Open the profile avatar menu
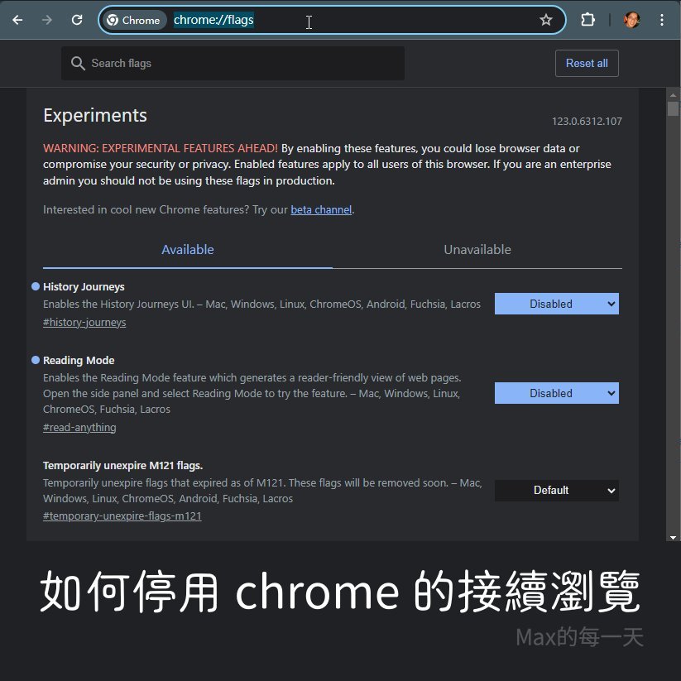Screen dimensions: 681x681 631,20
